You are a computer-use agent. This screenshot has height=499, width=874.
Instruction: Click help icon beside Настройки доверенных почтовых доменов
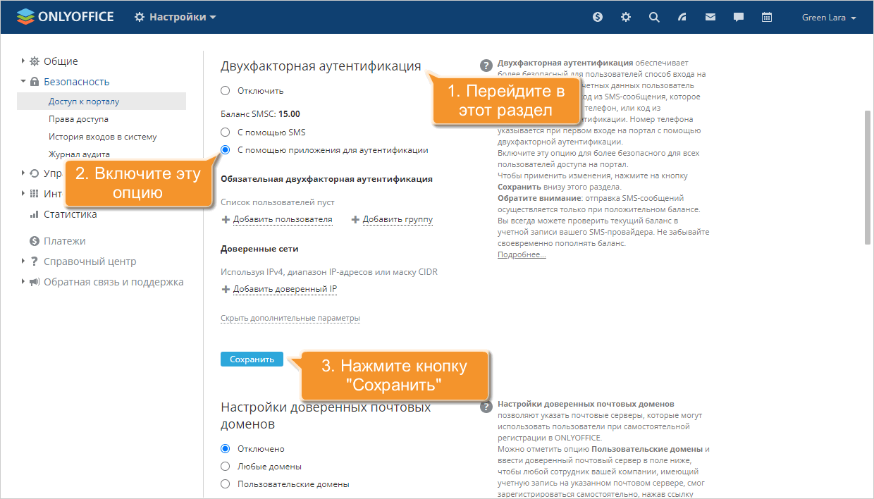(x=486, y=407)
